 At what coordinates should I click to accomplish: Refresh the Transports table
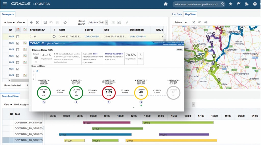coord(65,23)
